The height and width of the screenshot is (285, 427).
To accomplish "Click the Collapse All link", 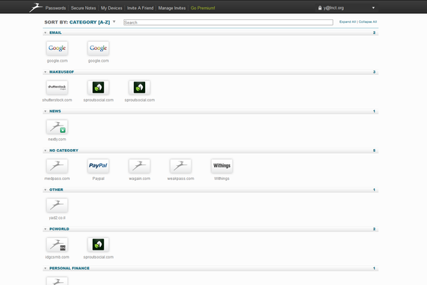I will [367, 22].
